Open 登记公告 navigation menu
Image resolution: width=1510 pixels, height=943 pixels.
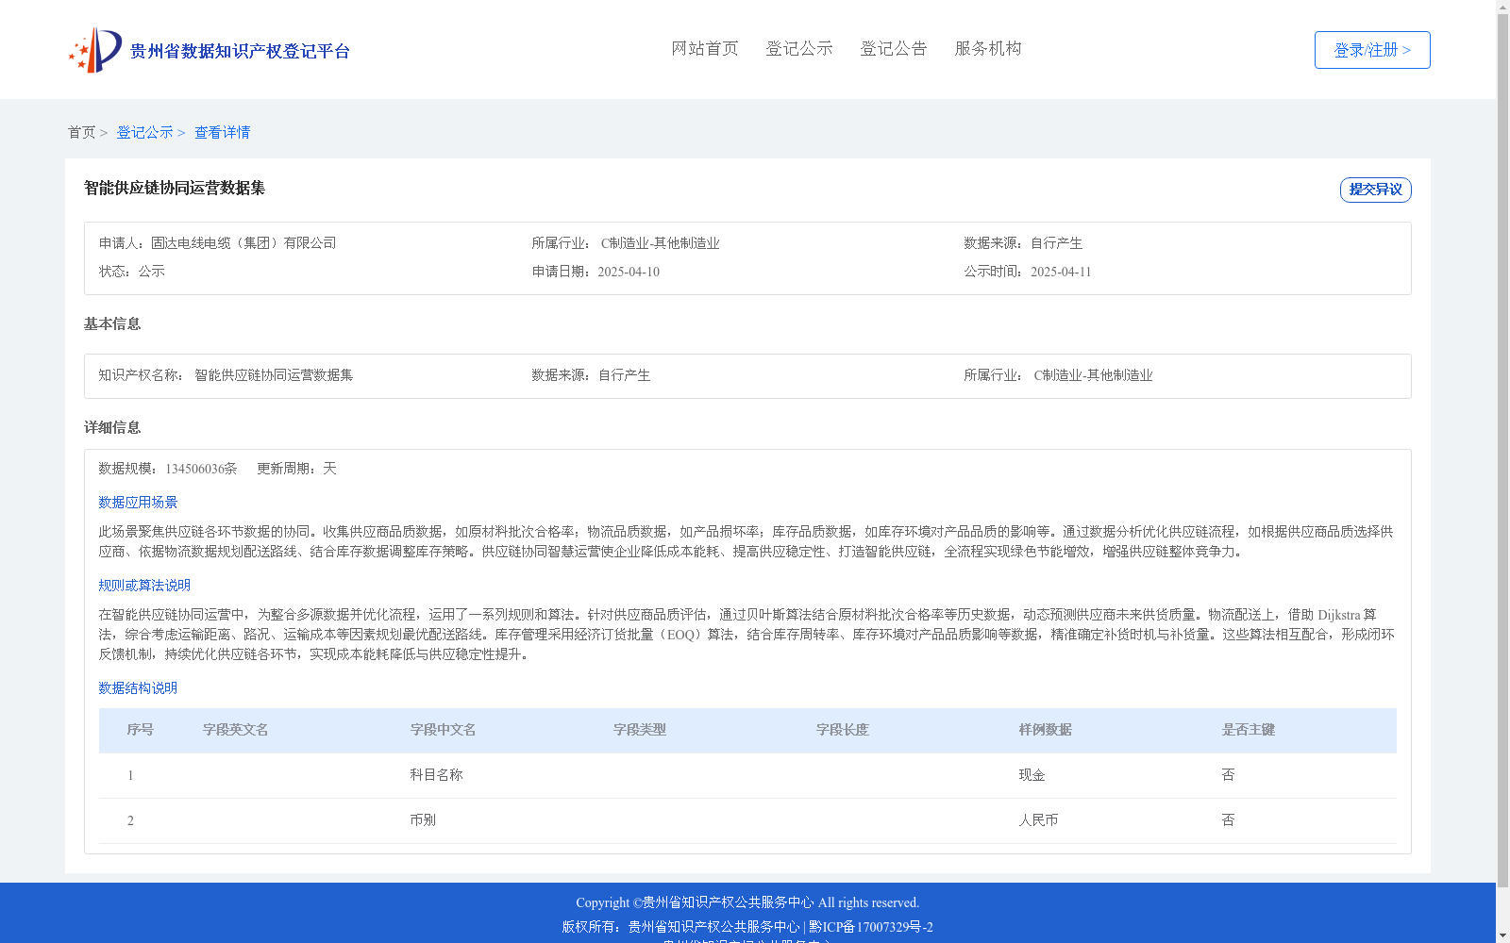pyautogui.click(x=894, y=48)
